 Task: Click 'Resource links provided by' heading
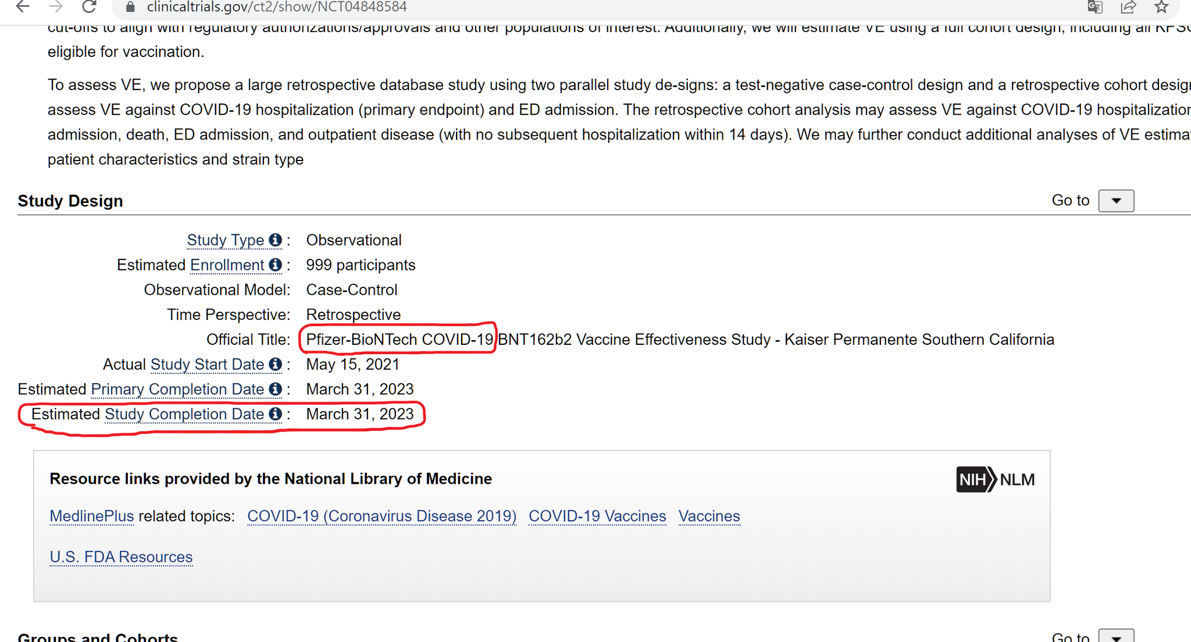[270, 479]
